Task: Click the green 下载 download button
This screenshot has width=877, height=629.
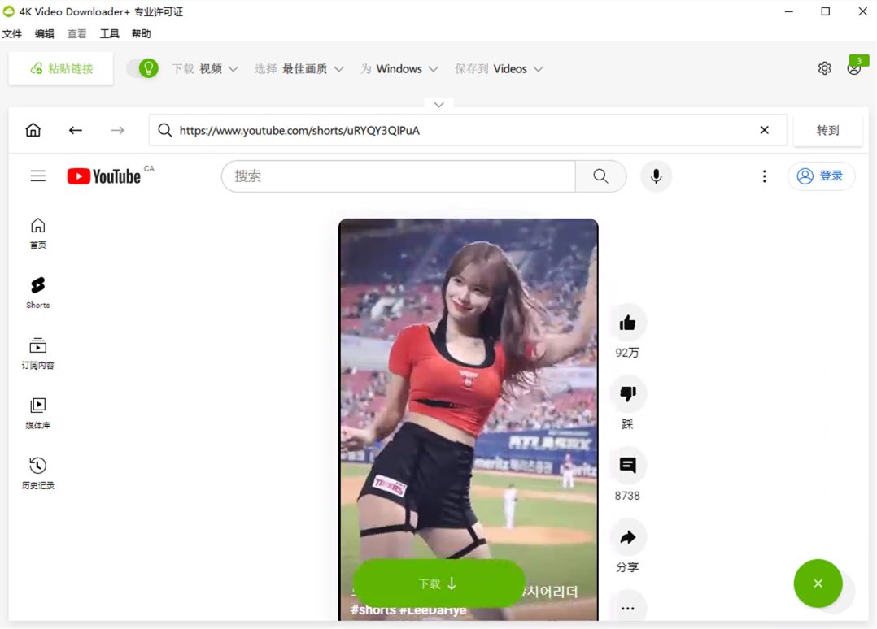Action: (x=438, y=583)
